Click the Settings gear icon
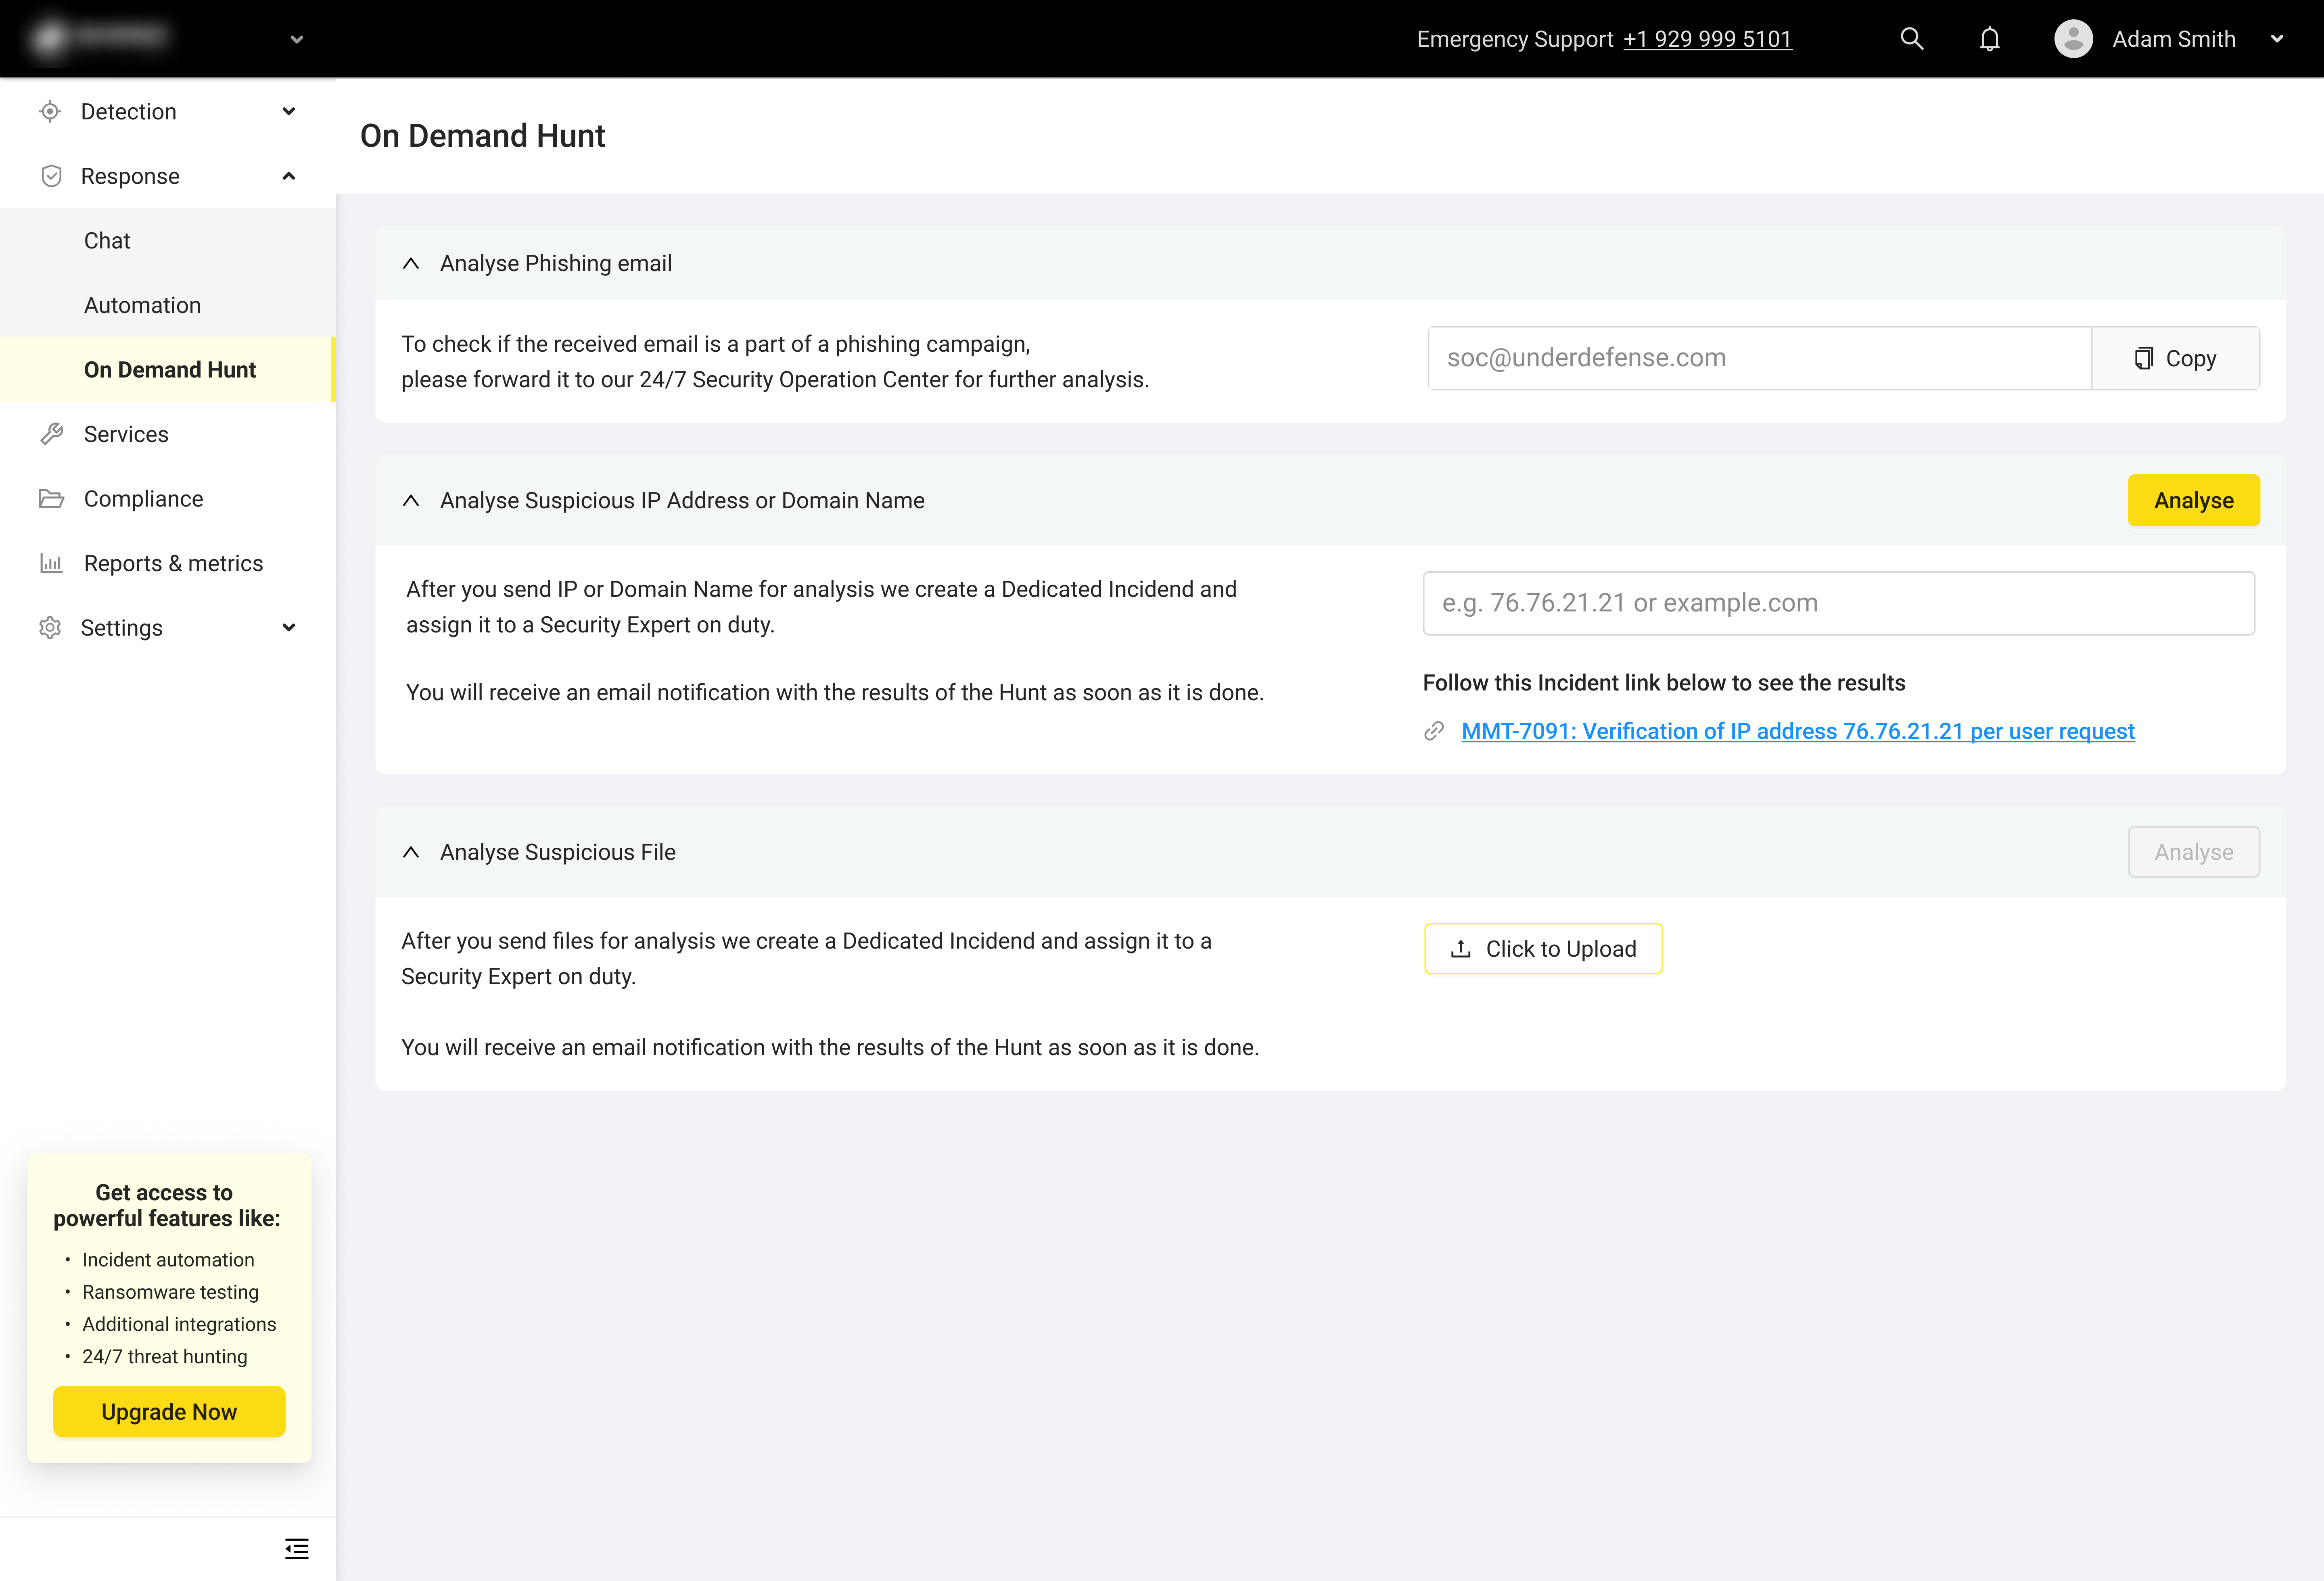Image resolution: width=2324 pixels, height=1581 pixels. pos(50,628)
